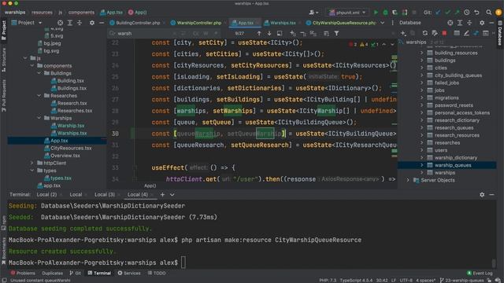Go to next search occurrence arrow
The height and width of the screenshot is (283, 504).
click(269, 33)
